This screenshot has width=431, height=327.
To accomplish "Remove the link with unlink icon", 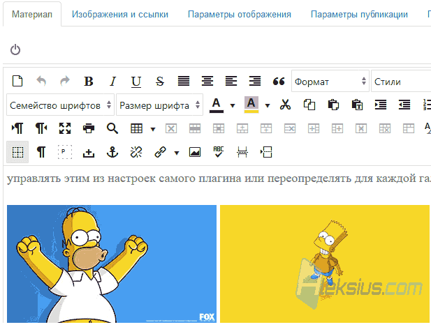I will pos(136,152).
